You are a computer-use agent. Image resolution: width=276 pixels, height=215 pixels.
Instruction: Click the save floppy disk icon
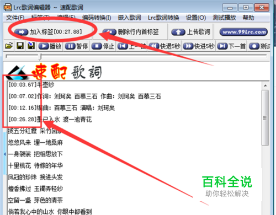pyautogui.click(x=20, y=46)
